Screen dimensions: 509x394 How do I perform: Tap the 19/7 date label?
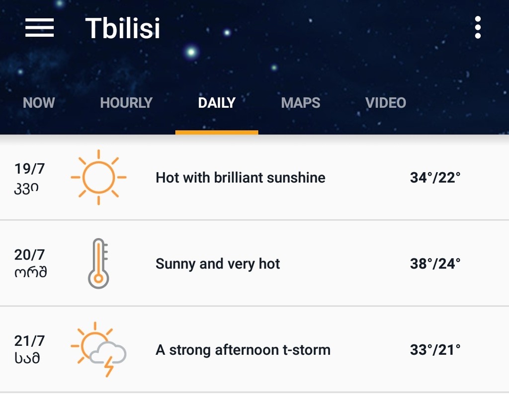point(29,169)
